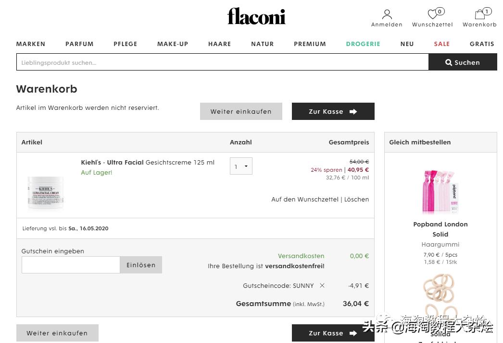This screenshot has width=503, height=343.
Task: Open the Anzahl quantity dropdown
Action: pos(241,166)
